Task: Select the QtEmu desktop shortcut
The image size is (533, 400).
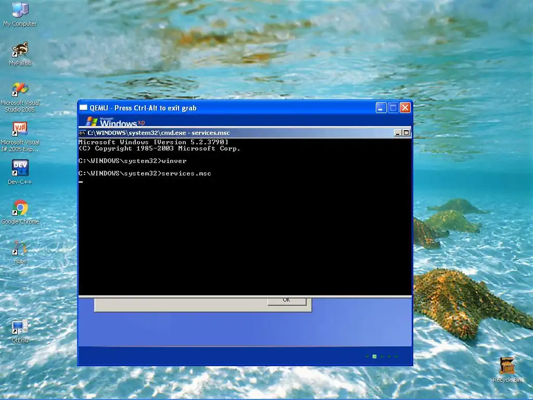Action: [20, 331]
